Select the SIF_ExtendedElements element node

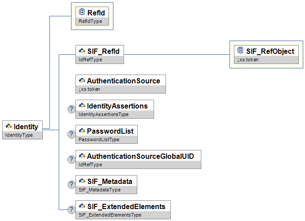point(126,206)
